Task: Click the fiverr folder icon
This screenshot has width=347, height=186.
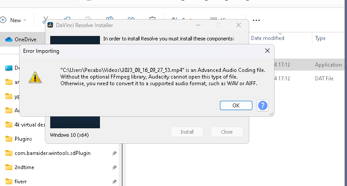Action: (x=9, y=182)
